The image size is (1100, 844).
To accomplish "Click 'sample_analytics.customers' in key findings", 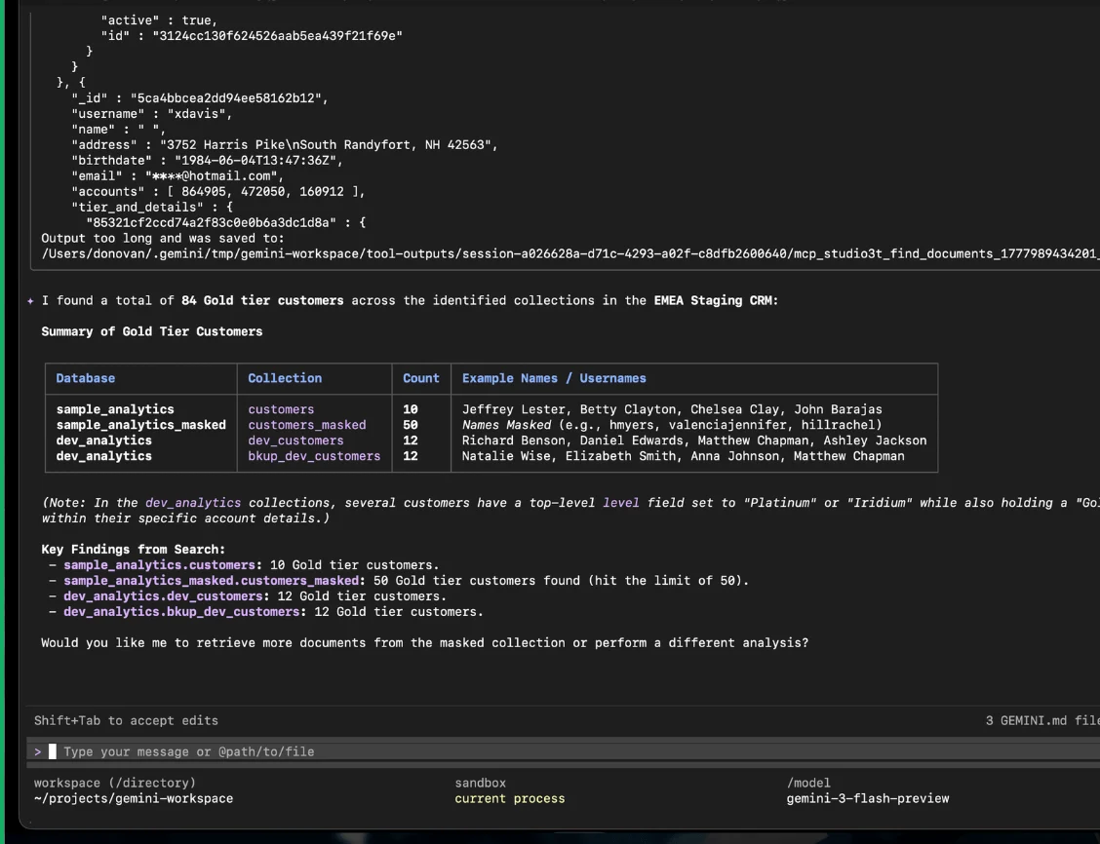I will (x=159, y=565).
